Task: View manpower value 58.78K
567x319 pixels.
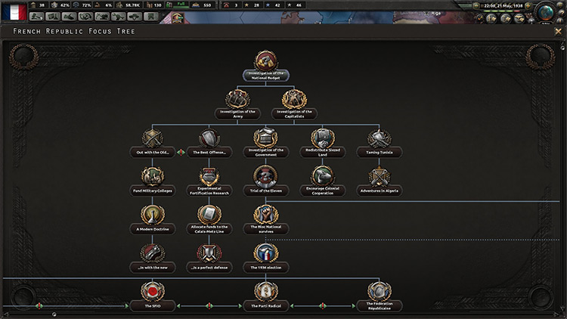Action: point(128,5)
